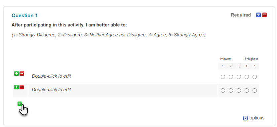Select rating 1 in the first row

[223, 77]
